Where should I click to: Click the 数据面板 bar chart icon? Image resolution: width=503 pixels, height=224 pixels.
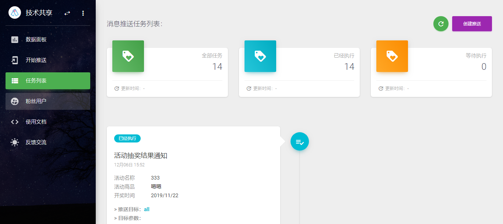point(15,40)
